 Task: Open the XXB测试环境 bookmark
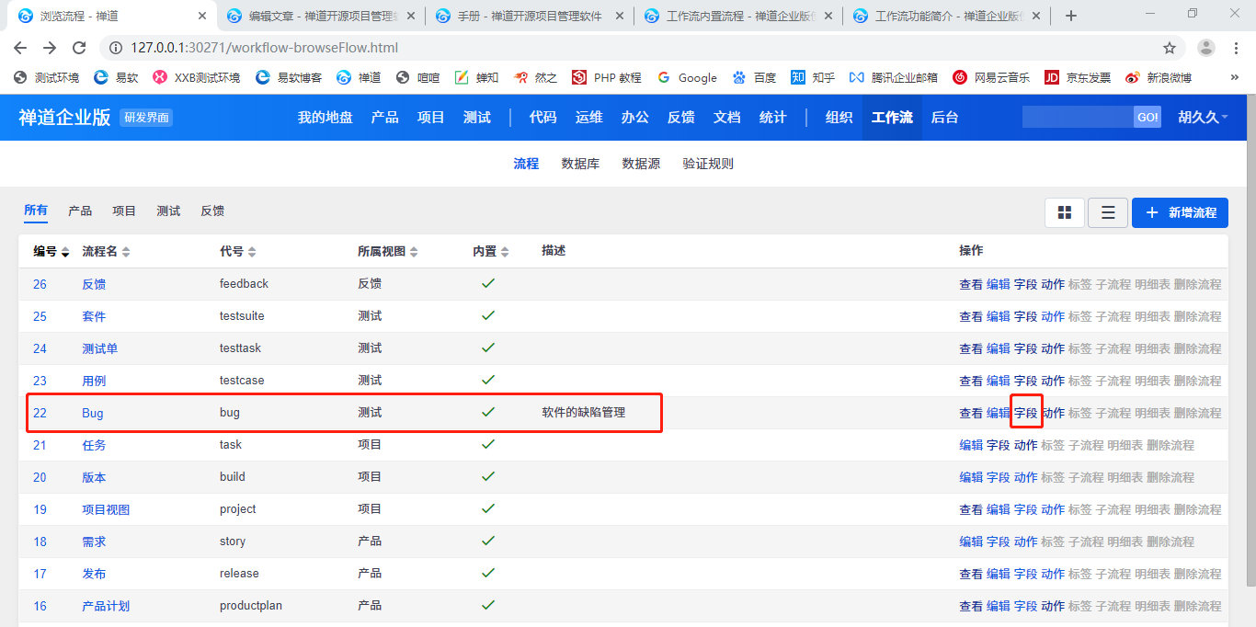196,77
